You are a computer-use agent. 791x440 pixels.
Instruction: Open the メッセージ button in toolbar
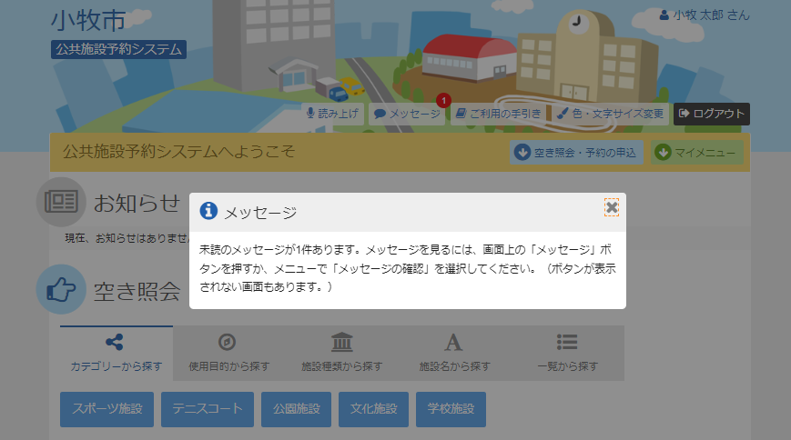[407, 114]
